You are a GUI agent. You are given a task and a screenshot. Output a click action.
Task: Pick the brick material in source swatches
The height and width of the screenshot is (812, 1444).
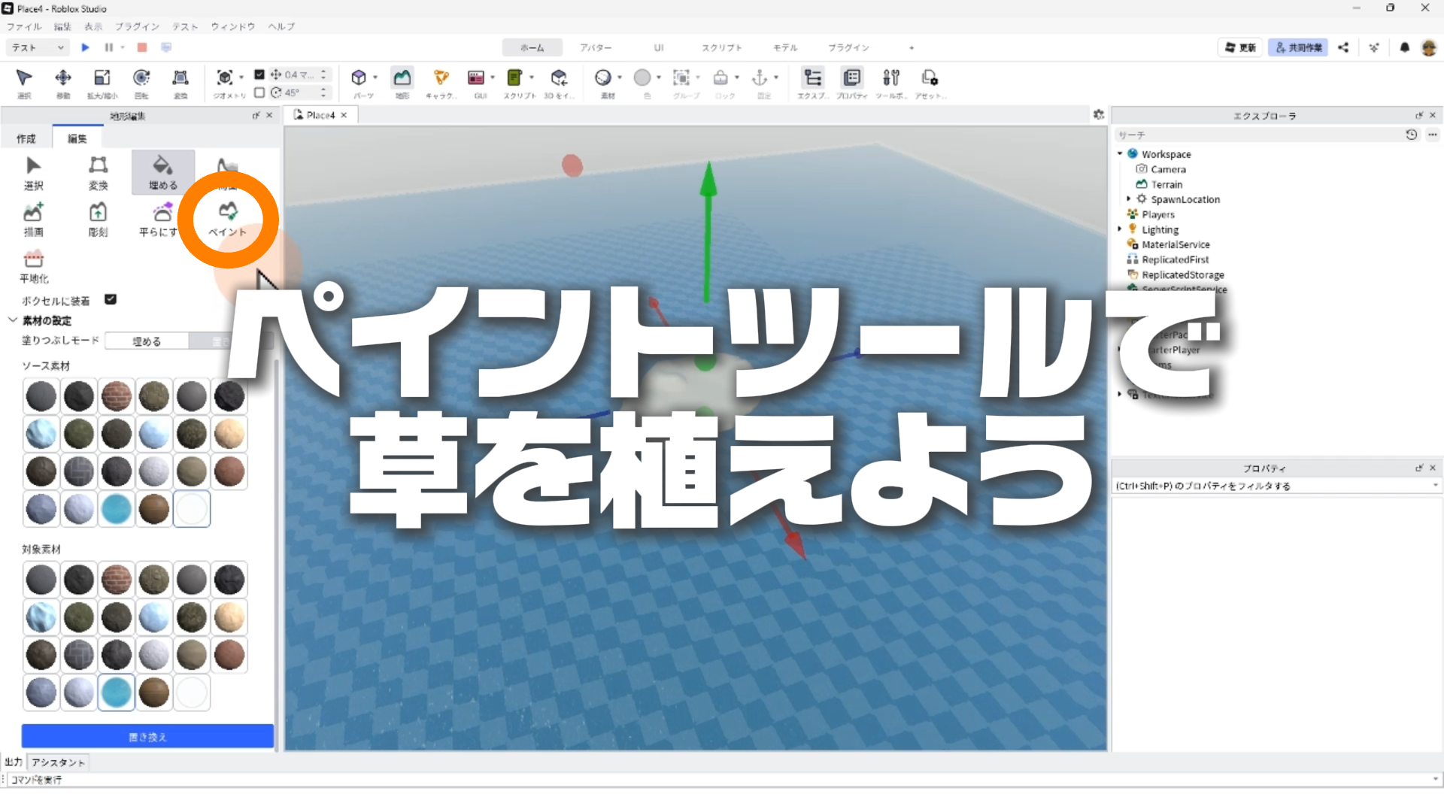(x=117, y=396)
